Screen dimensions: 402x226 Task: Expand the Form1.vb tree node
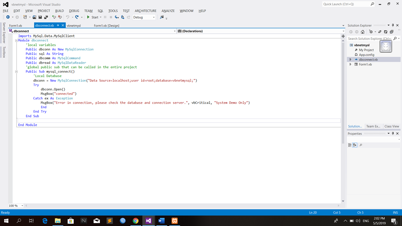tap(350, 64)
